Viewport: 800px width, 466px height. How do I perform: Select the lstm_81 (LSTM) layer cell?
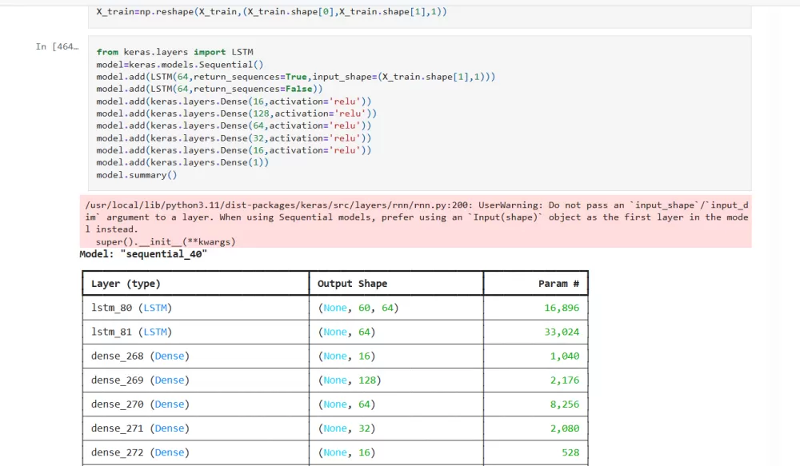click(131, 332)
